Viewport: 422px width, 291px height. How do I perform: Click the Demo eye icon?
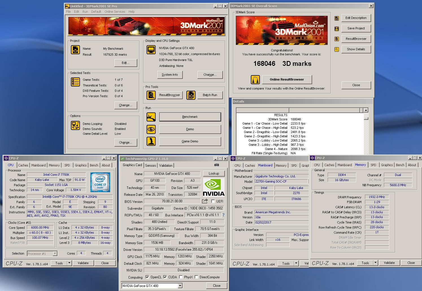(x=151, y=129)
